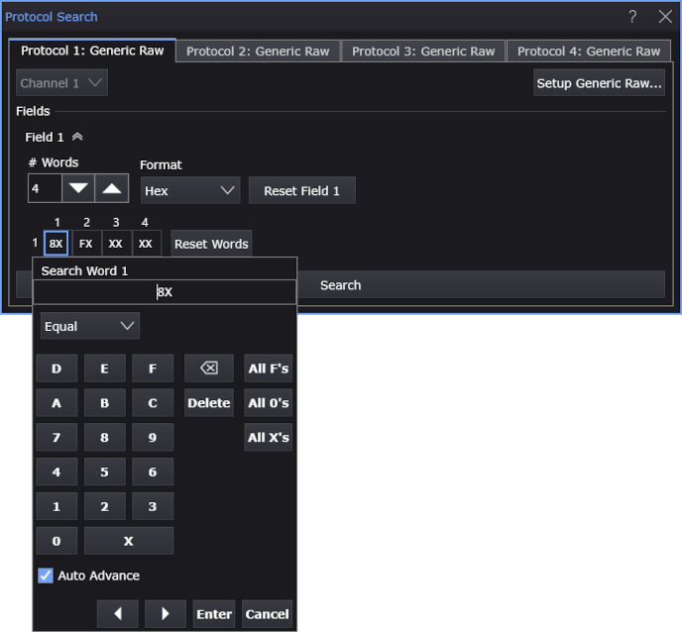The image size is (682, 632).
Task: Click the backspace icon on the keypad
Action: [x=208, y=369]
